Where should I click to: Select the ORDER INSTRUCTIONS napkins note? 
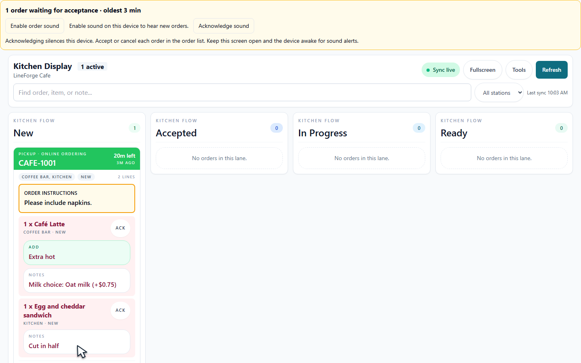77,198
